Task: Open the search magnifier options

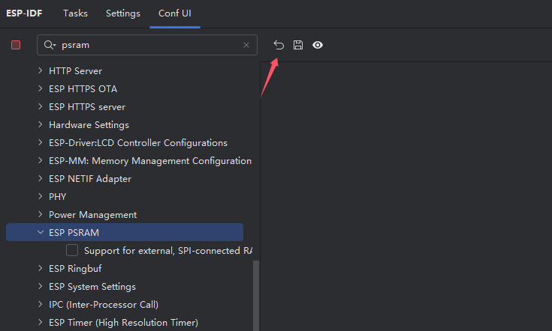Action: tap(50, 45)
